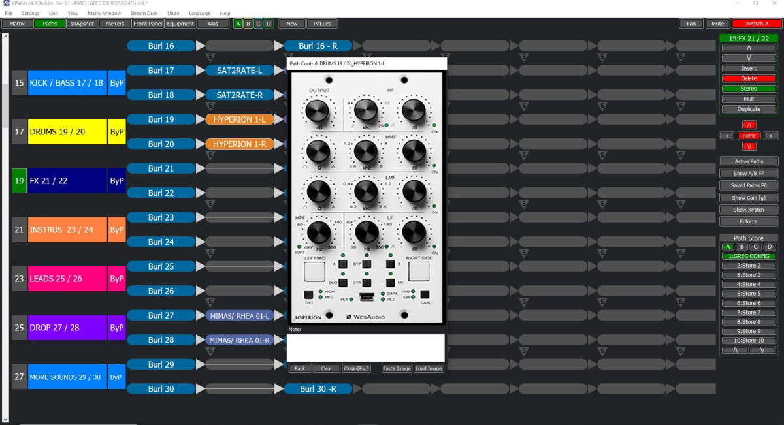
Task: Click the red Delete button
Action: tap(749, 78)
